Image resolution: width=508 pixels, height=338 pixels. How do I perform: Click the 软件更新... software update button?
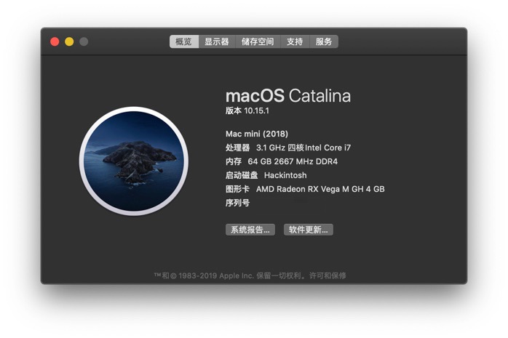click(x=309, y=230)
